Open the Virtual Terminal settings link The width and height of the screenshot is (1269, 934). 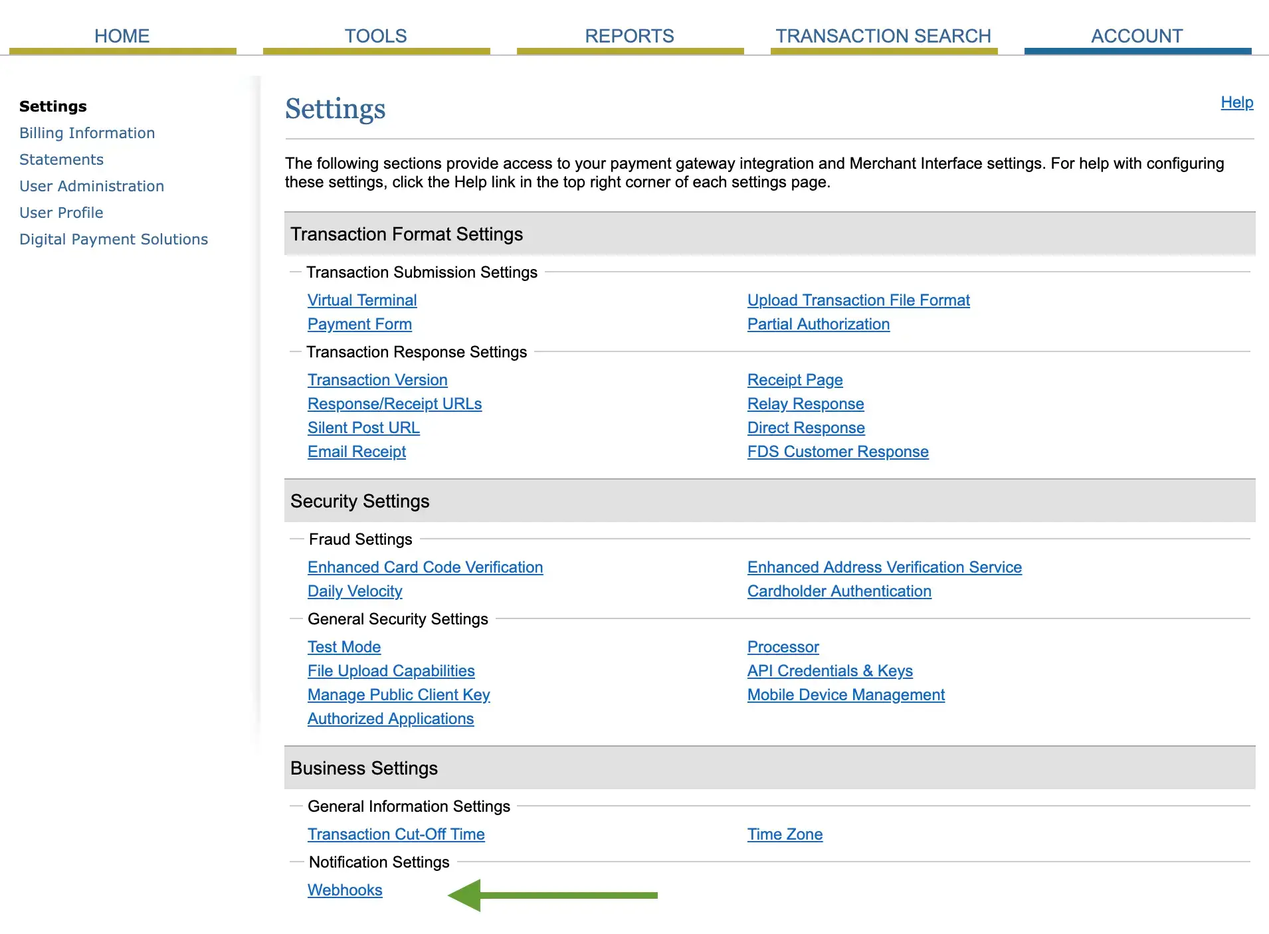pos(362,300)
